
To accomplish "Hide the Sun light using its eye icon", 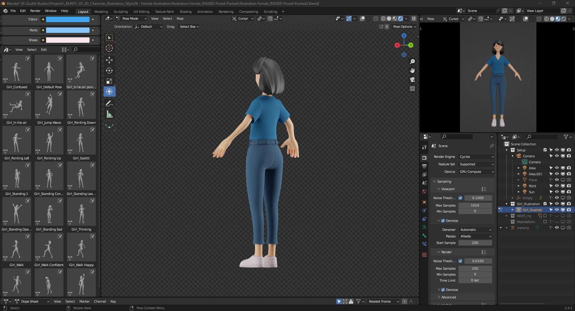I will click(x=557, y=192).
